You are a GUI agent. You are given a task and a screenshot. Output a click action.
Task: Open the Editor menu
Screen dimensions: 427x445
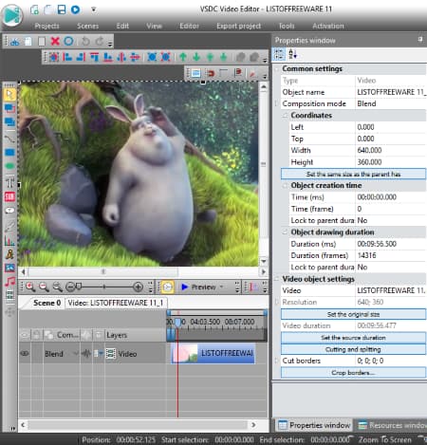pos(189,26)
